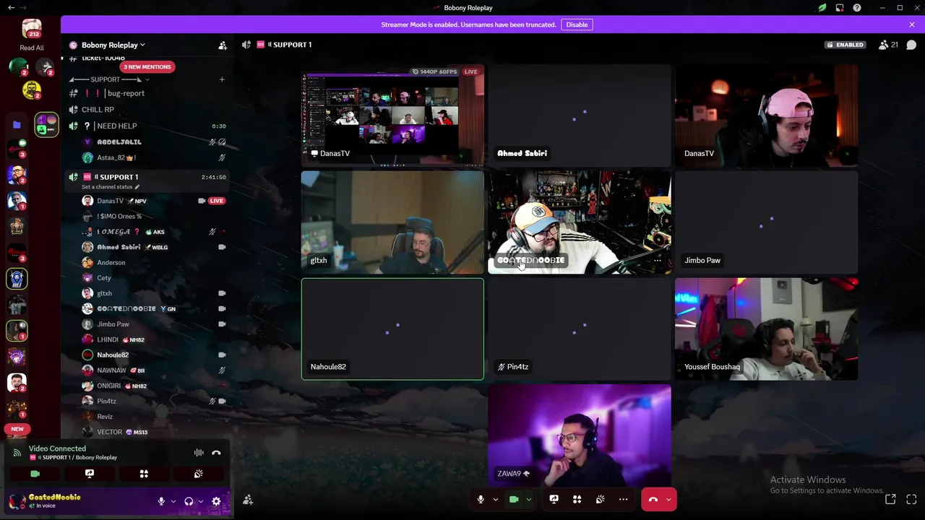Select the Nahoule82 participant tile

(x=392, y=329)
